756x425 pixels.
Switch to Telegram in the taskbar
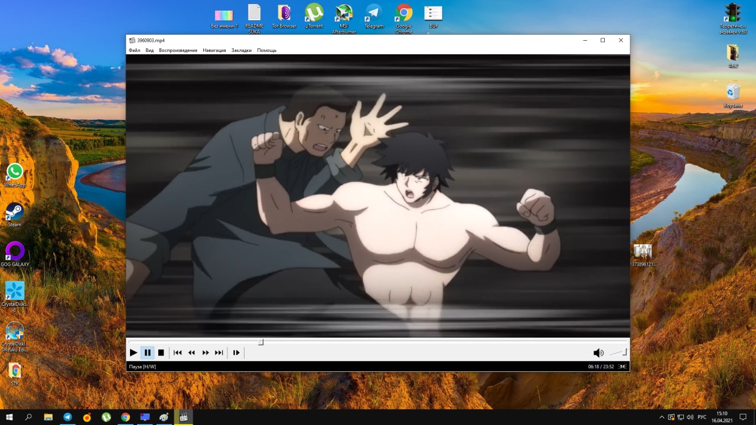pyautogui.click(x=67, y=417)
